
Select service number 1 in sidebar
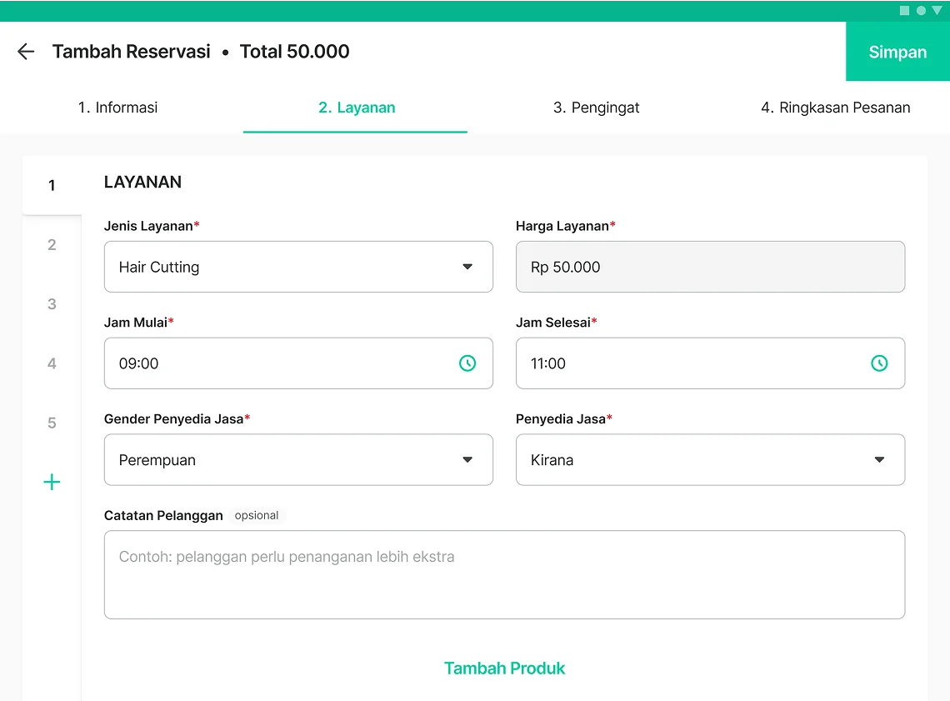(x=52, y=185)
